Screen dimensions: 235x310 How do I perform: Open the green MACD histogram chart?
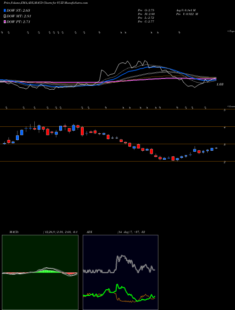40,272
